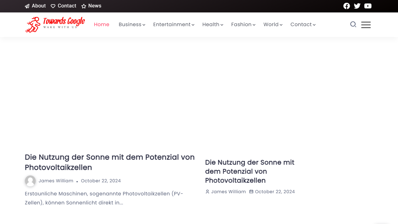398x224 pixels.
Task: Expand the Contact navigation dropdown
Action: (x=314, y=25)
